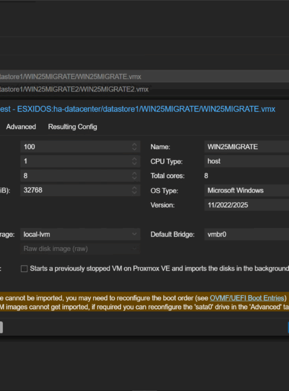Image resolution: width=289 pixels, height=391 pixels.
Task: Click the stepper arrows on the 32768 field
Action: (134, 190)
